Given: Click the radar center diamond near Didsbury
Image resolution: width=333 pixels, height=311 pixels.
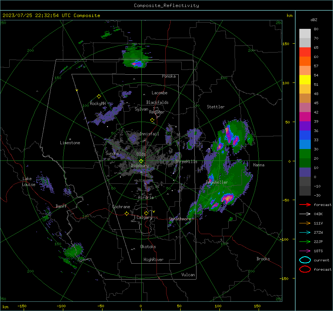Looking at the screenshot, I should point(141,161).
